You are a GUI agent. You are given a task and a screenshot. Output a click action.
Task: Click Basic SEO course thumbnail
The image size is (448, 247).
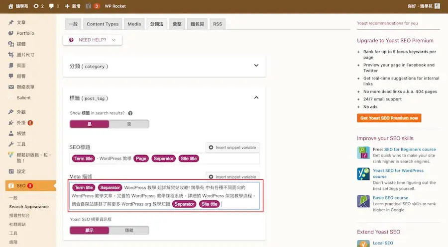(x=363, y=201)
